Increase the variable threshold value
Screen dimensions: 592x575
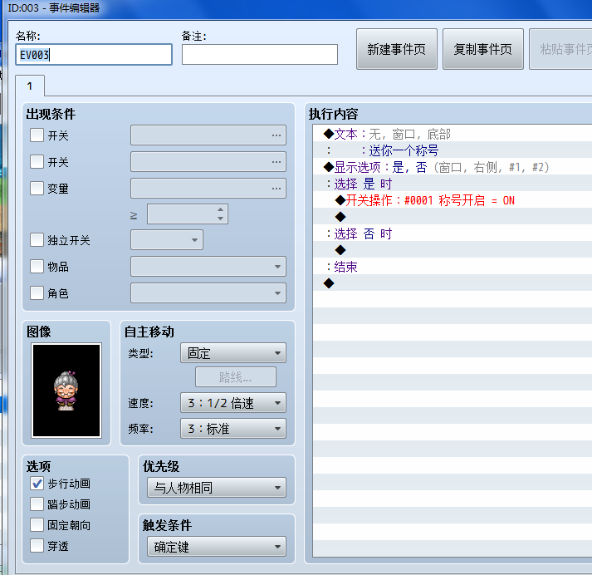[221, 209]
